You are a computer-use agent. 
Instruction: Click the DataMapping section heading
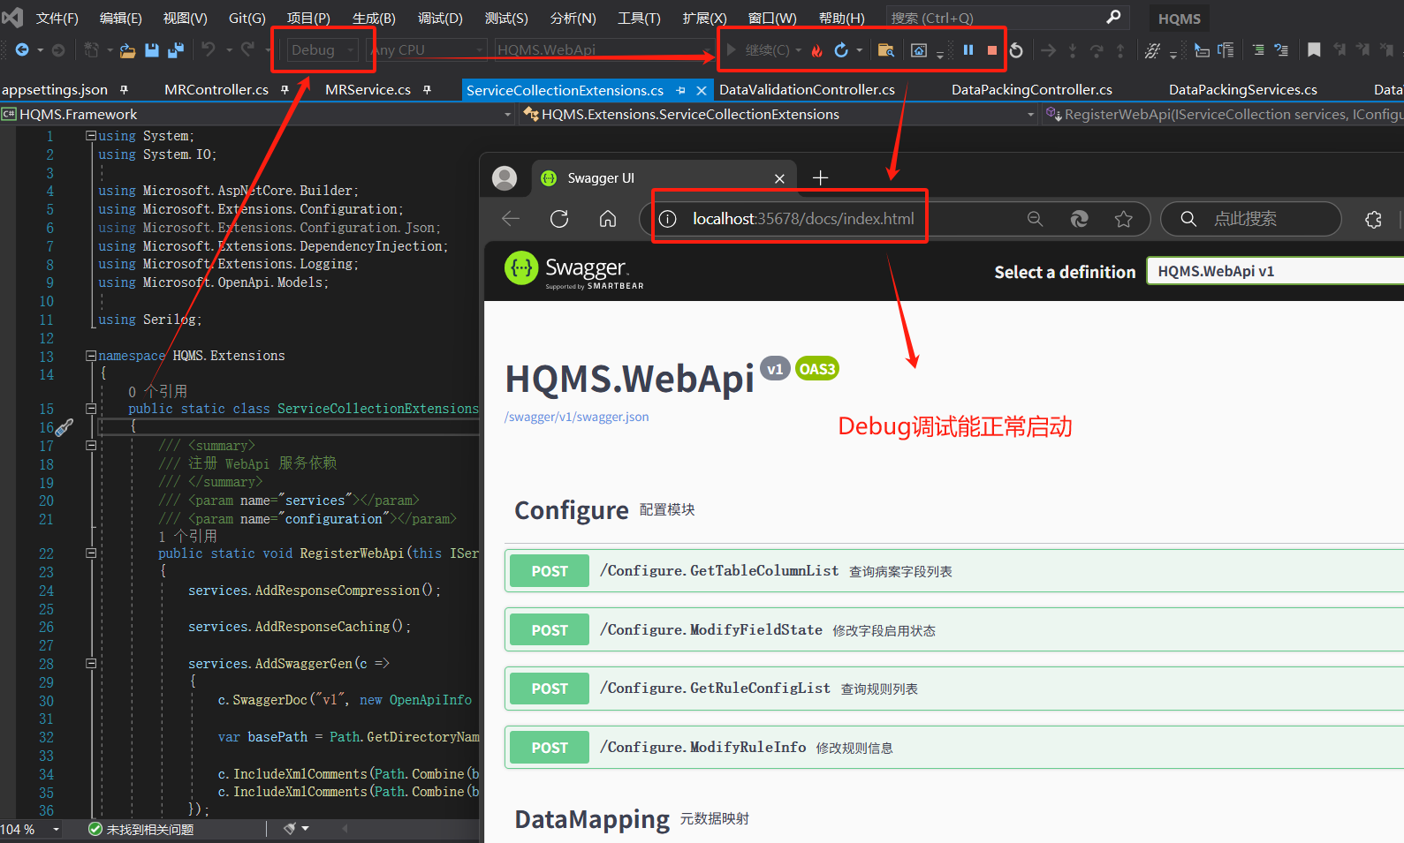pos(592,819)
